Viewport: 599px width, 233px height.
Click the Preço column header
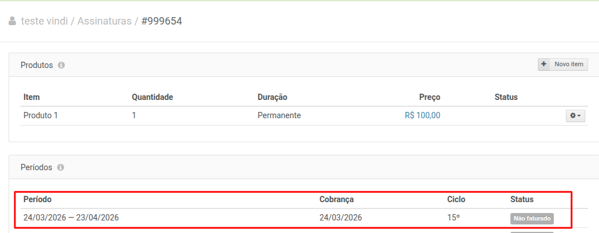pos(429,97)
